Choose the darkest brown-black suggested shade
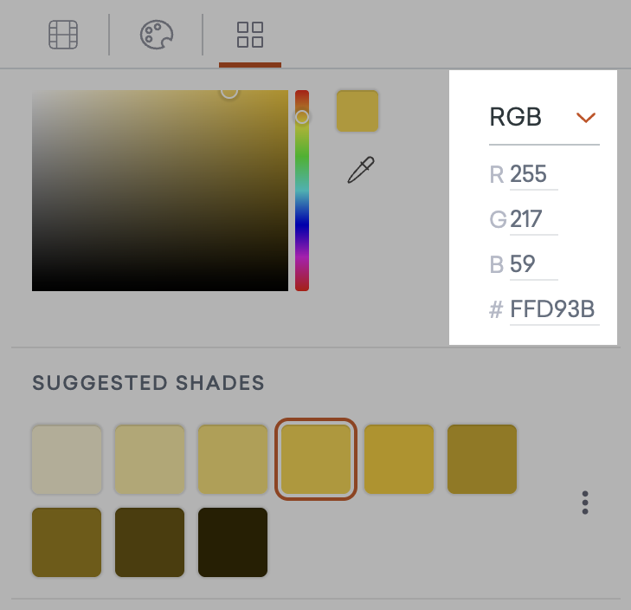This screenshot has height=610, width=631. (x=233, y=542)
